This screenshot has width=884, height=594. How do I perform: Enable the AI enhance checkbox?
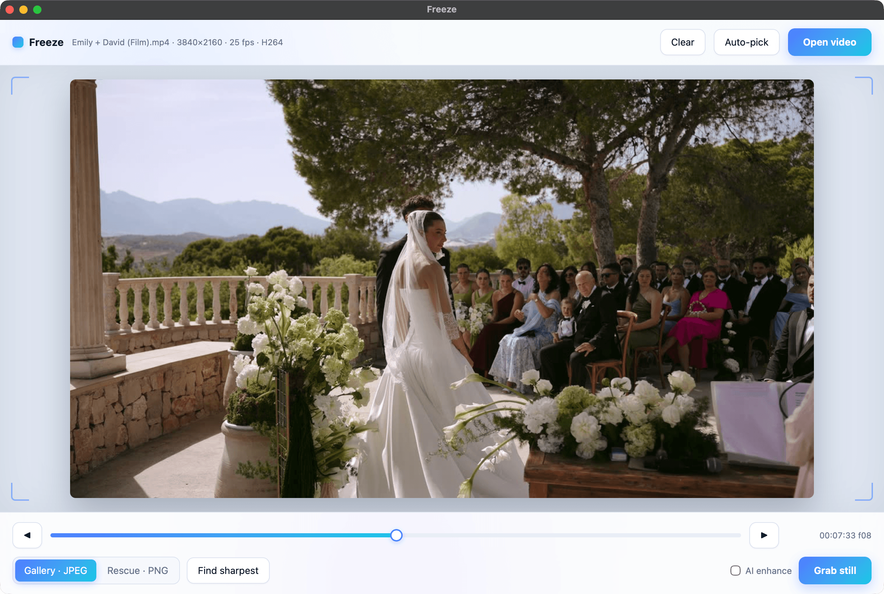pyautogui.click(x=735, y=571)
